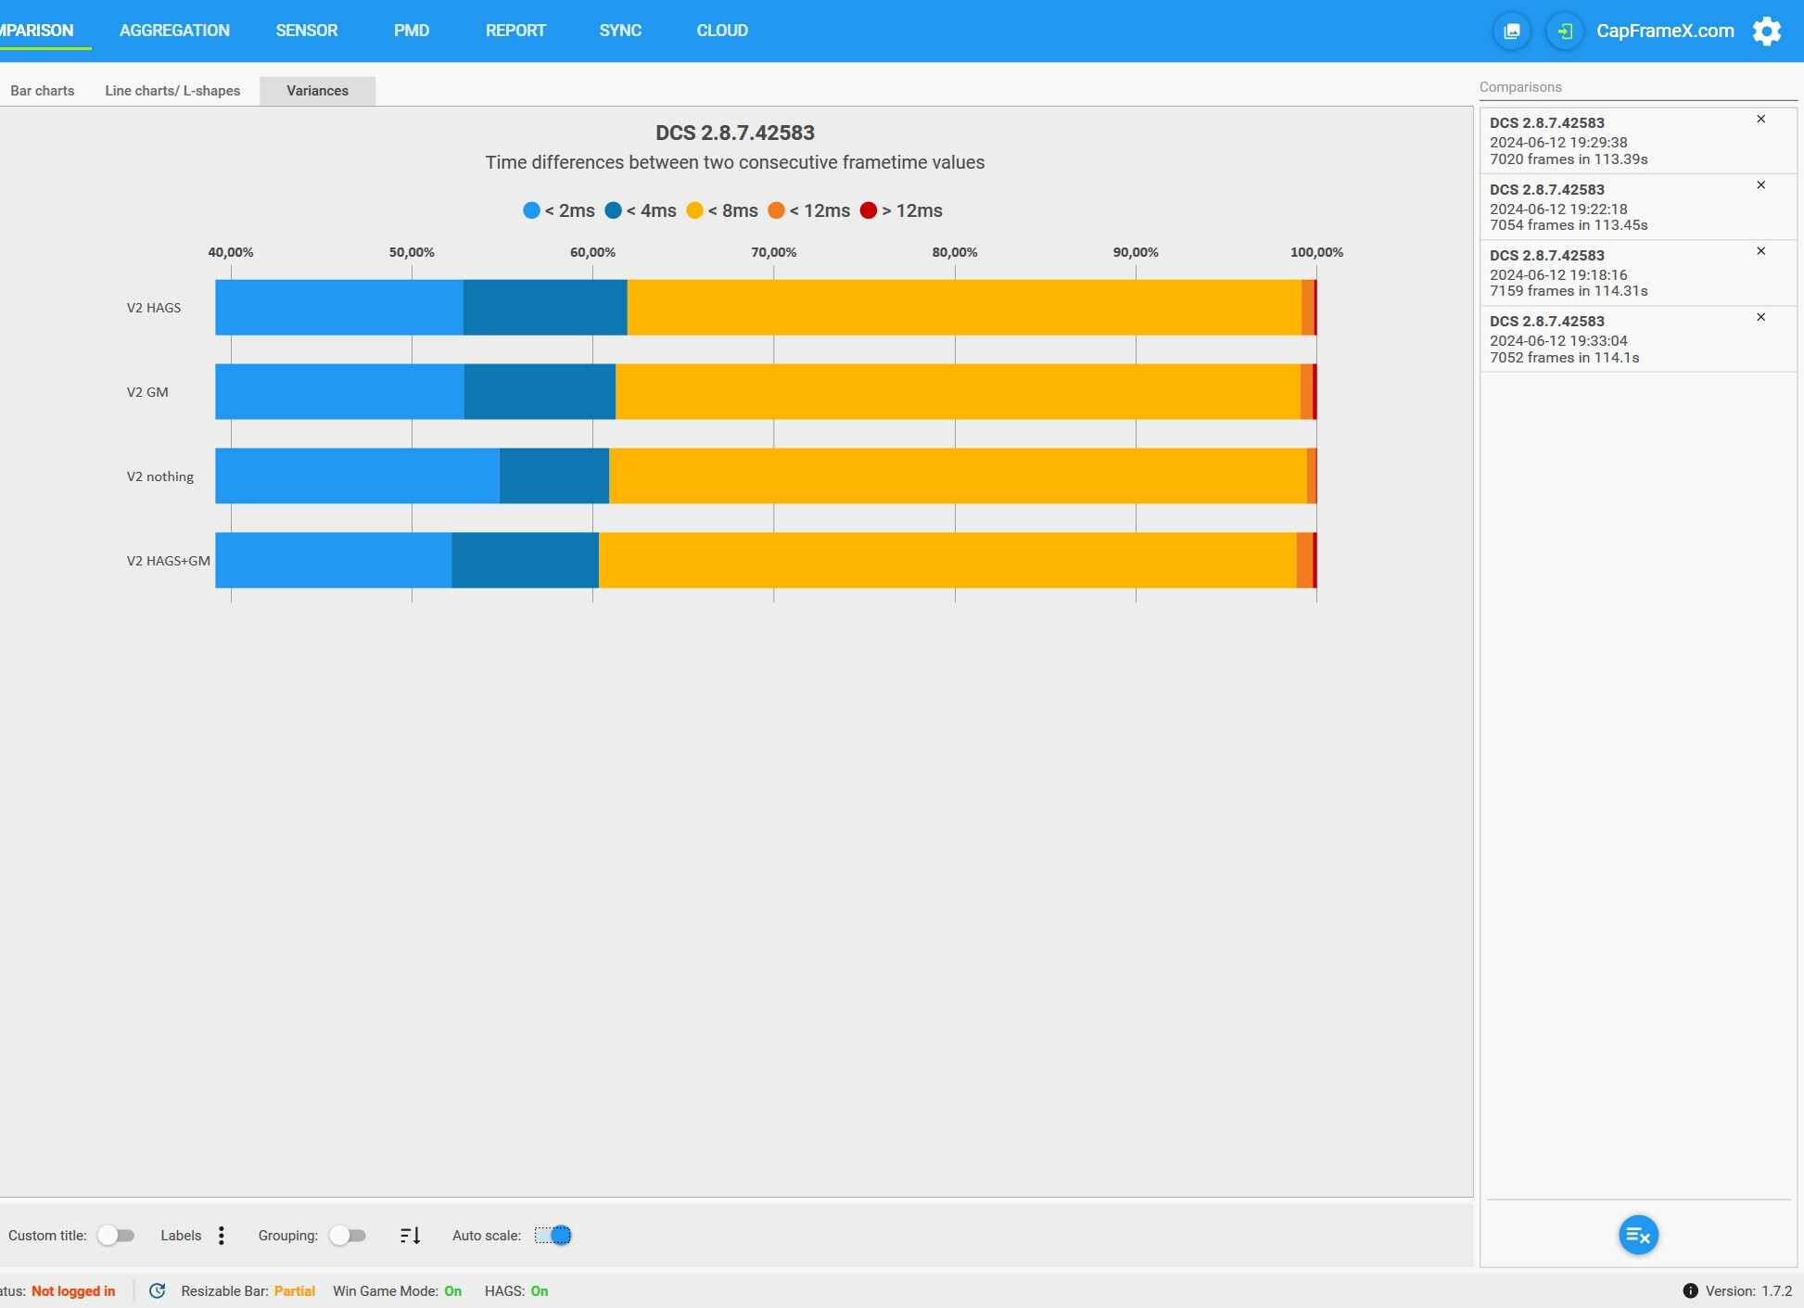The height and width of the screenshot is (1308, 1804).
Task: Open the Cloud tab
Action: [x=722, y=31]
